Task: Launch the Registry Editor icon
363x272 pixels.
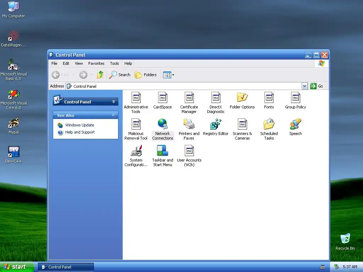Action: point(216,127)
